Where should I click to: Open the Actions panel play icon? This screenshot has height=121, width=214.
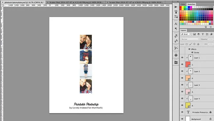(176, 7)
